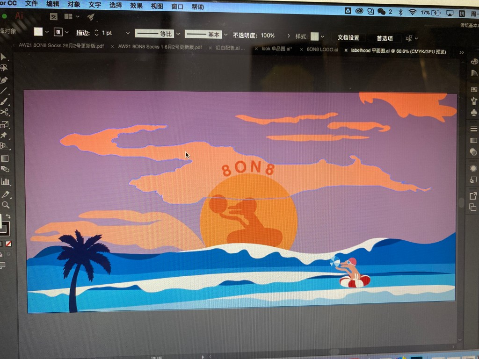Image resolution: width=479 pixels, height=359 pixels.
Task: Expand the 基本 brush definition dropdown
Action: [225, 35]
